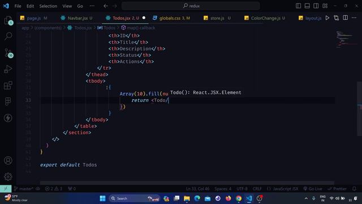Publish branch with the cloud icon
The width and height of the screenshot is (362, 204).
click(38, 189)
